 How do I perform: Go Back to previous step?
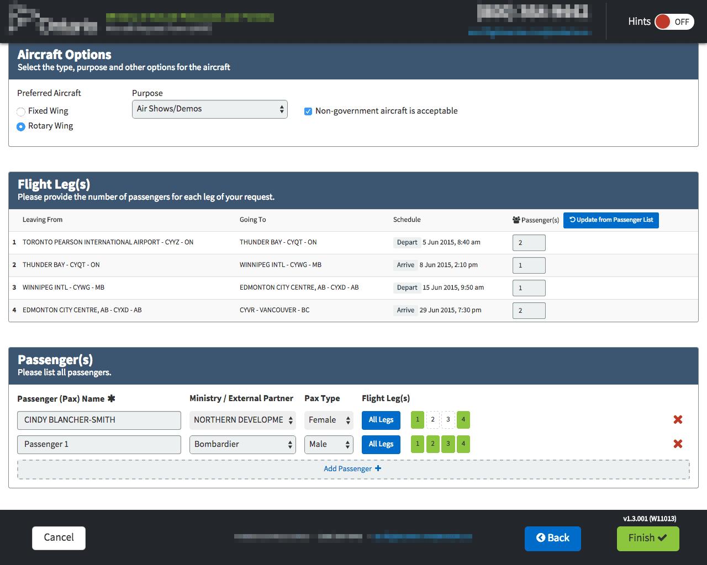(x=552, y=539)
